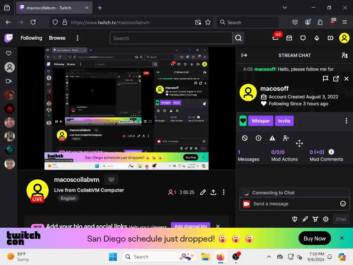Open a new Firefox tab

coord(100,8)
